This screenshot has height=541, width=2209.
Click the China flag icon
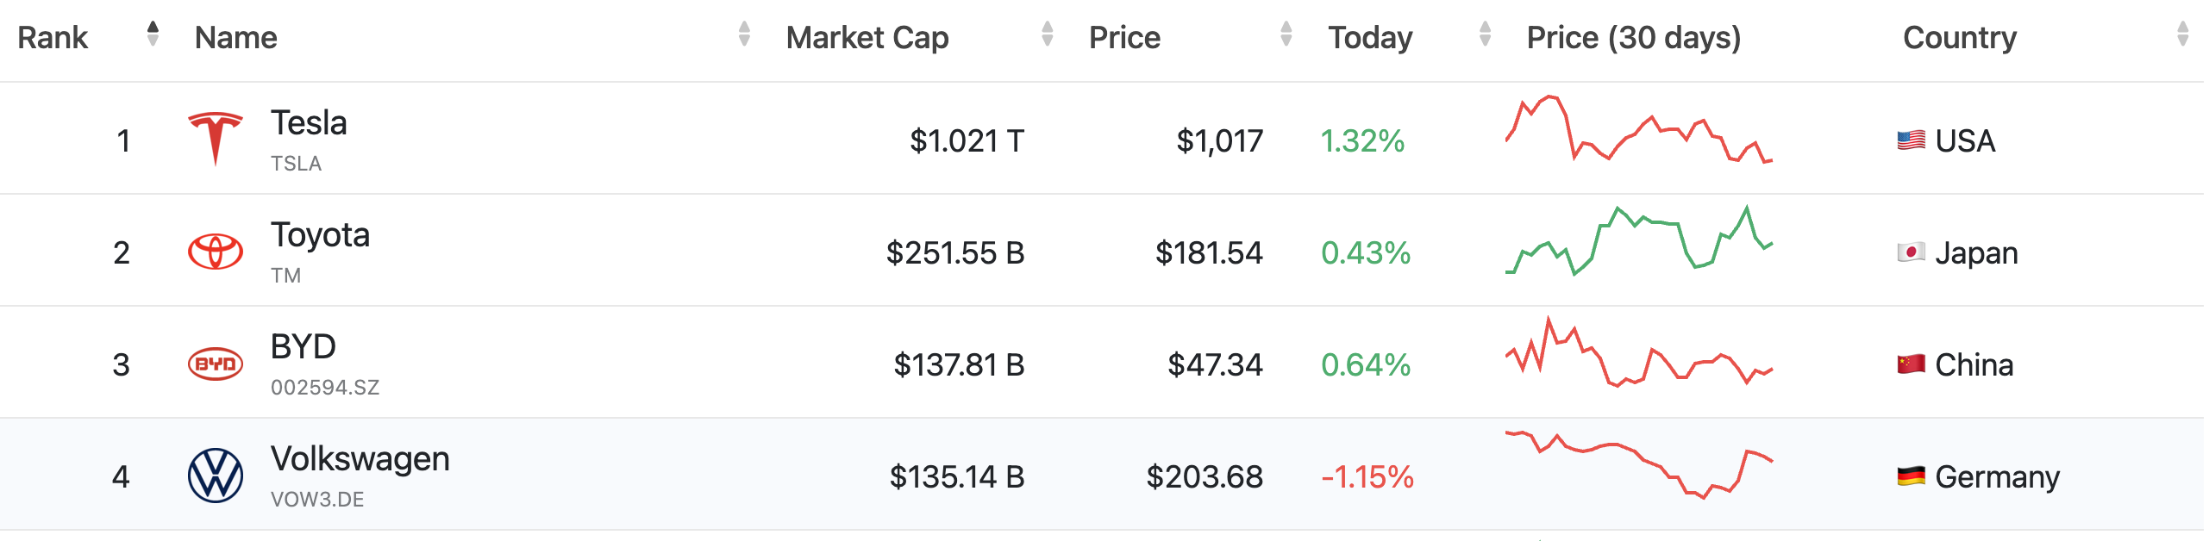click(x=1911, y=364)
